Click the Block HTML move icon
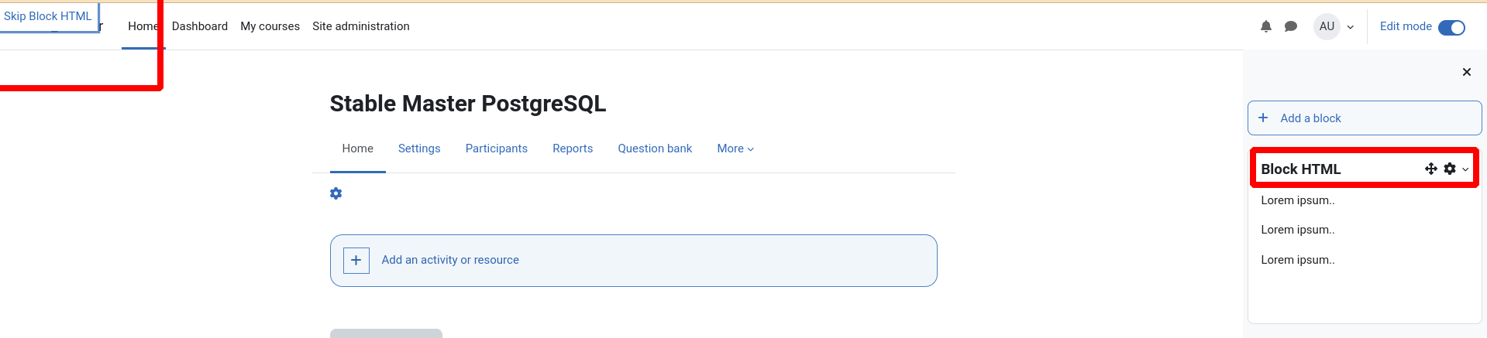The height and width of the screenshot is (338, 1487). point(1430,169)
